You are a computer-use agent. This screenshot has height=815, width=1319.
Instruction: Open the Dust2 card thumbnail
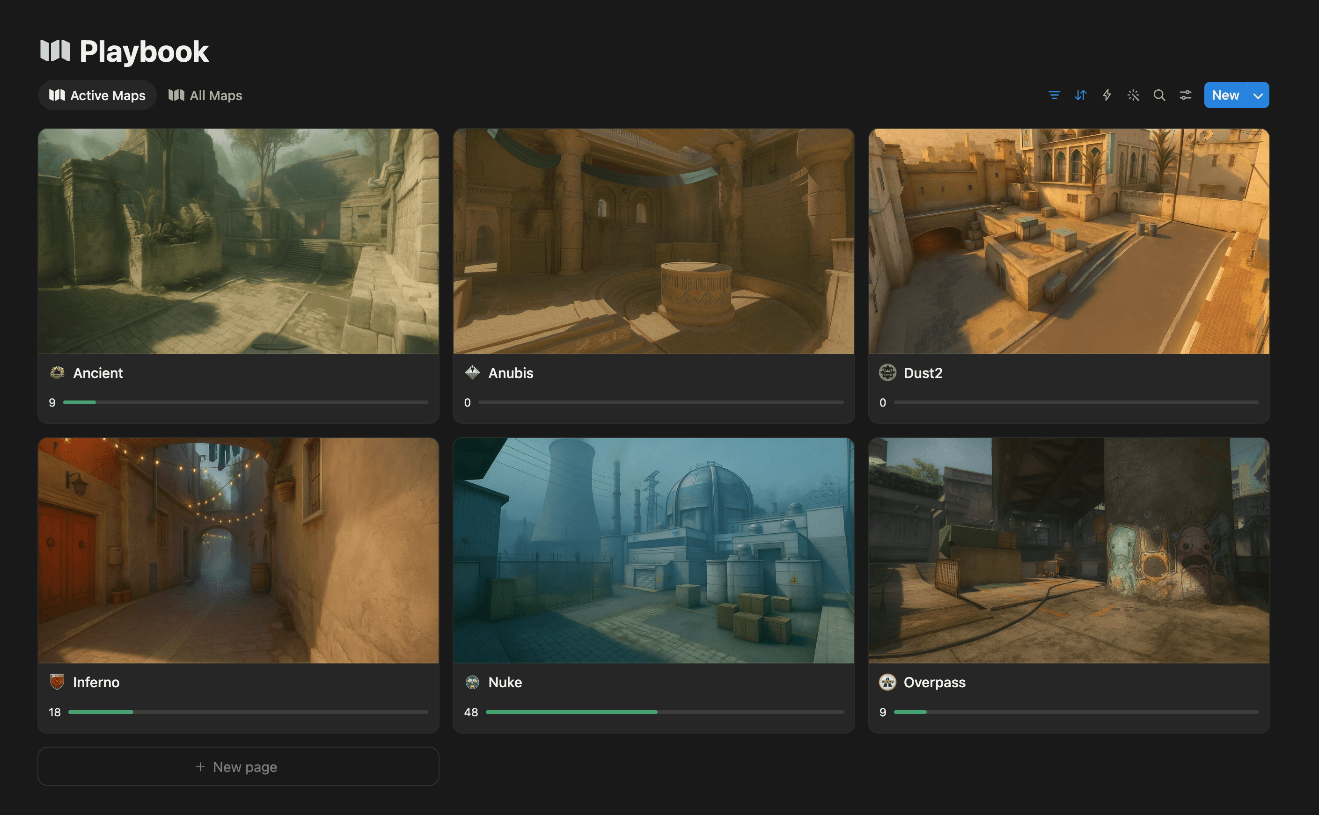[1069, 241]
